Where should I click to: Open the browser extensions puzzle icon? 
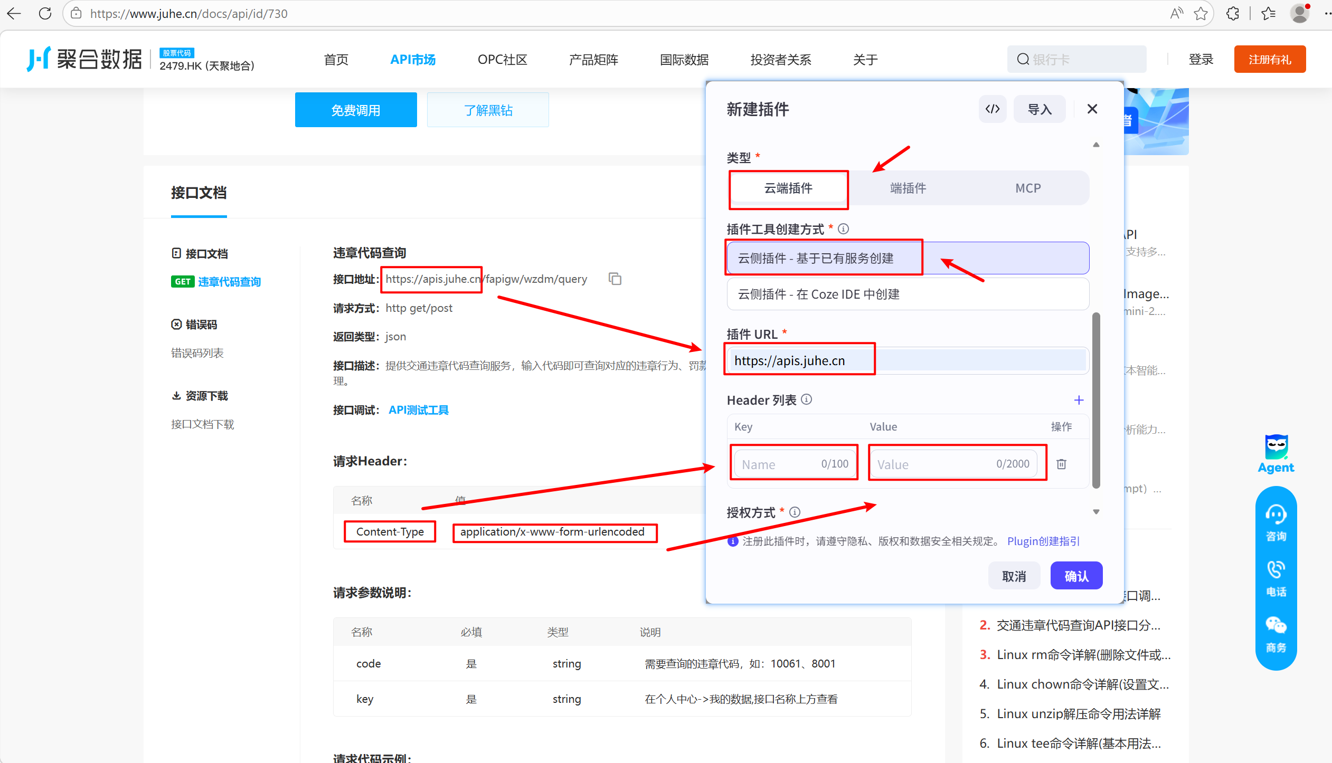[x=1233, y=14]
